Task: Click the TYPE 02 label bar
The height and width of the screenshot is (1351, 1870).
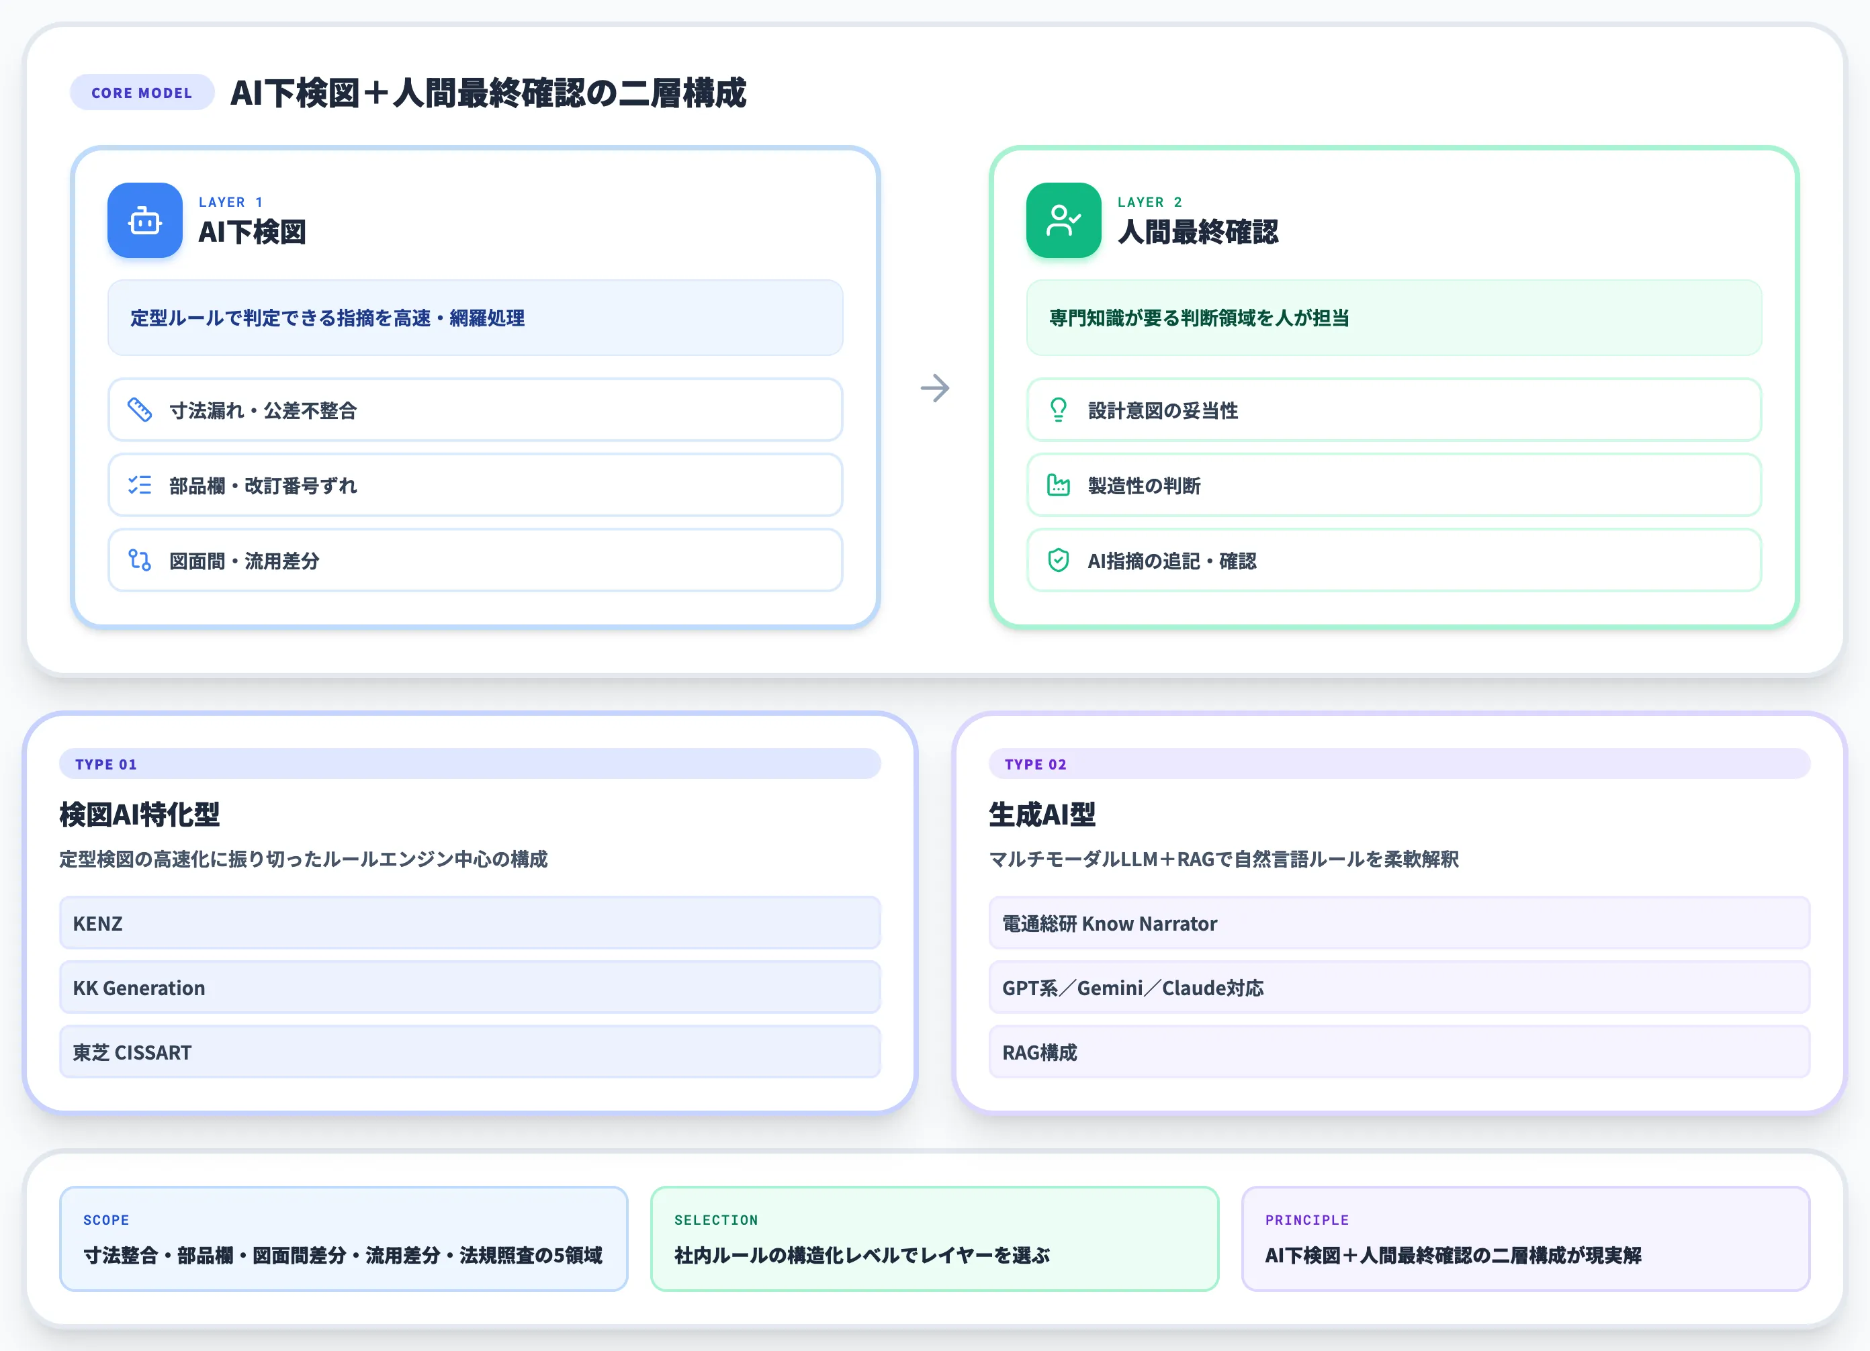Action: [1399, 763]
